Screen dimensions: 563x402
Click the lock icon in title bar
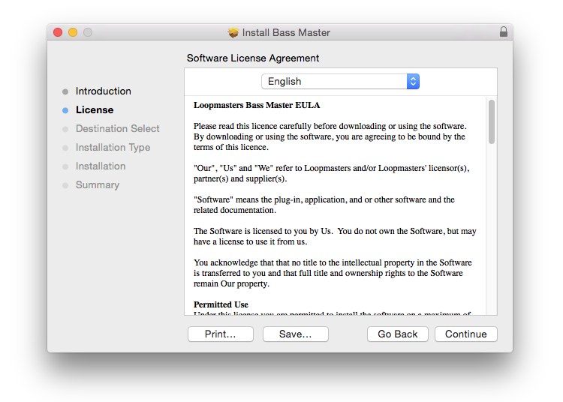[503, 32]
